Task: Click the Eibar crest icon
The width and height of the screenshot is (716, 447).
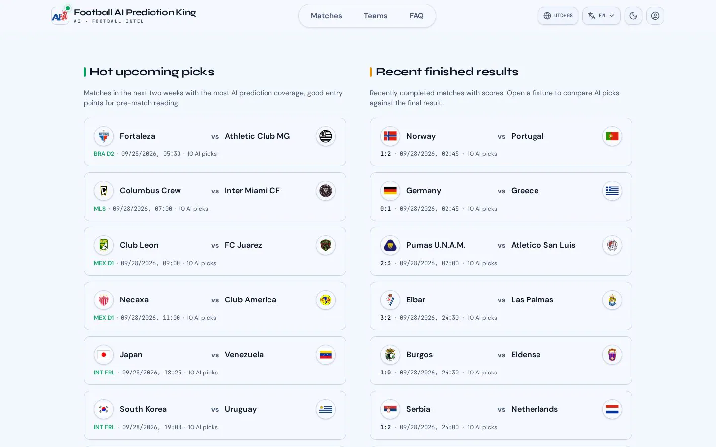Action: (390, 300)
